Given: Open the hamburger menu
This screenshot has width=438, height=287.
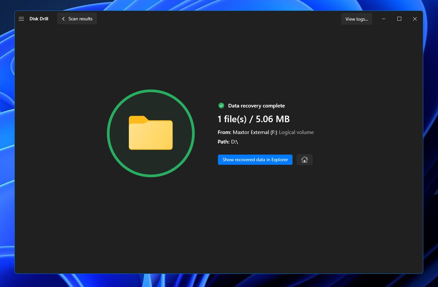Looking at the screenshot, I should pos(21,19).
